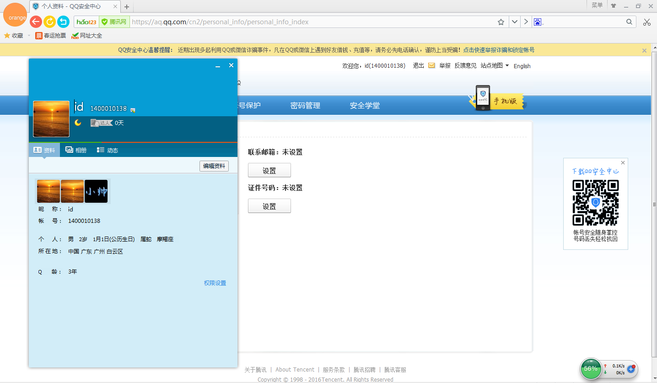Open a new tab with plus button
The height and width of the screenshot is (383, 657).
(x=127, y=7)
